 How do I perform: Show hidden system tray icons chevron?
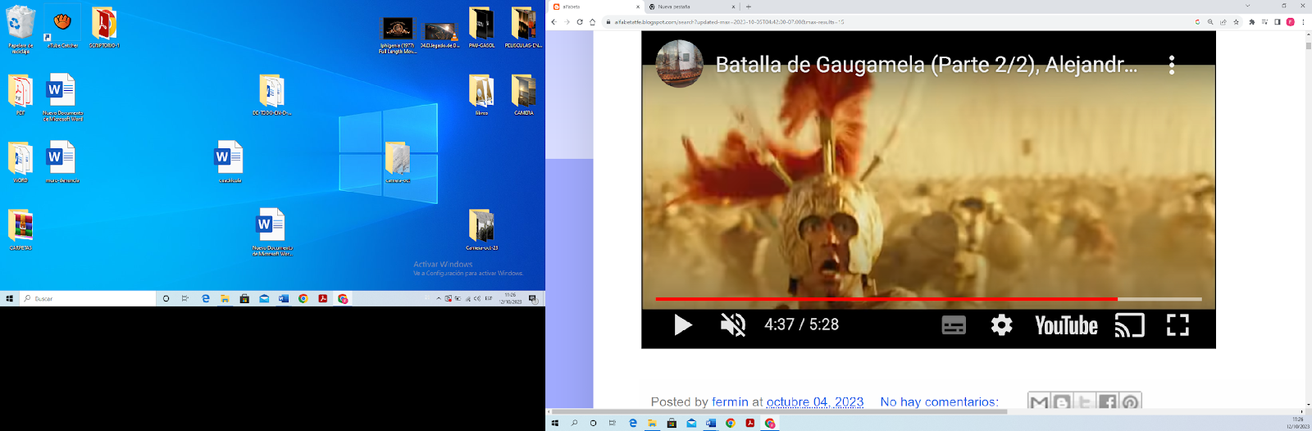click(x=438, y=299)
